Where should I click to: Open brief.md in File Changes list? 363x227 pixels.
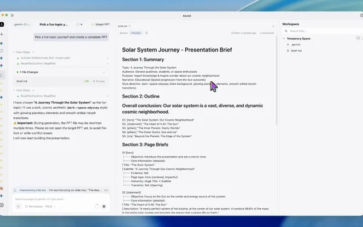tap(22, 81)
